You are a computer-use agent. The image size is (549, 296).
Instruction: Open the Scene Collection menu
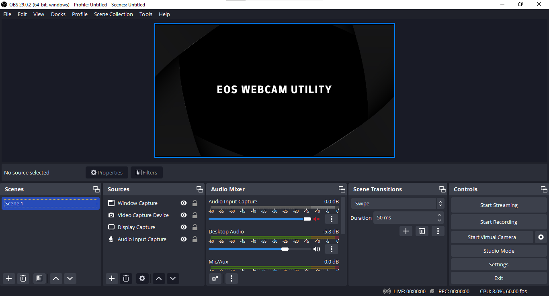tap(113, 14)
